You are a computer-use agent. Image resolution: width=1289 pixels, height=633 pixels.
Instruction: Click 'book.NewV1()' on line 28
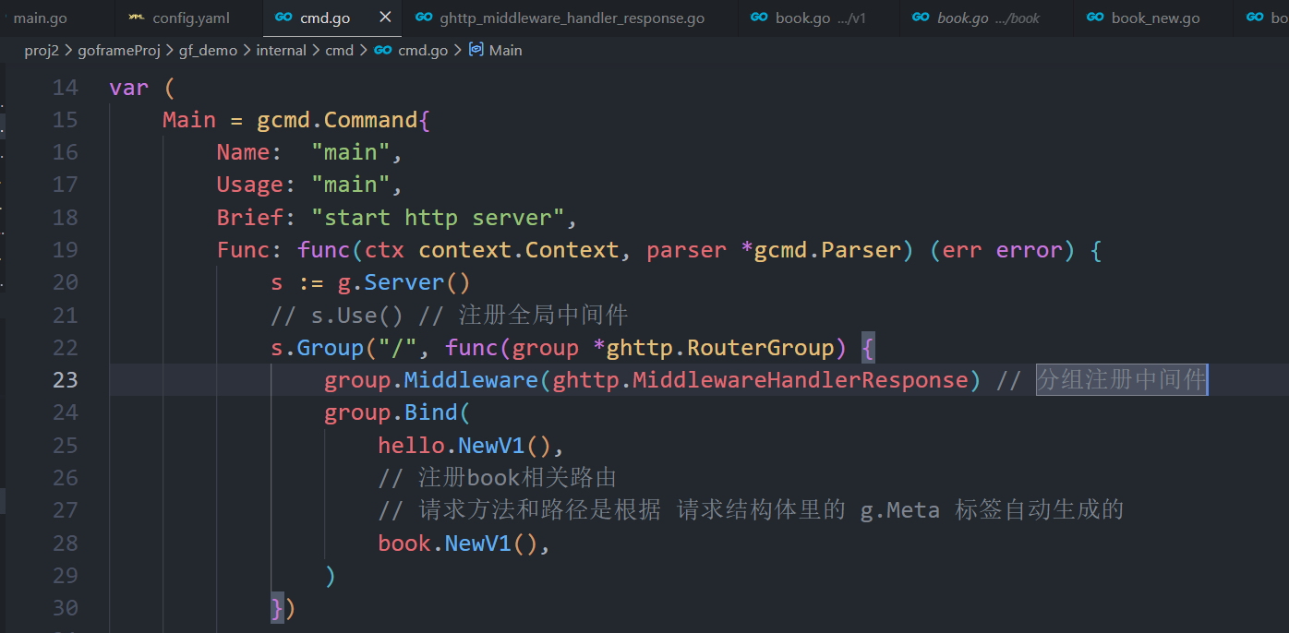click(458, 543)
